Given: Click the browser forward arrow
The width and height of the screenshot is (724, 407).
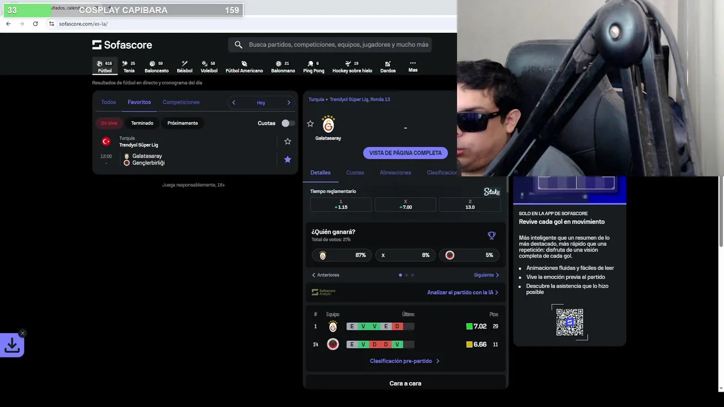Looking at the screenshot, I should pos(21,24).
